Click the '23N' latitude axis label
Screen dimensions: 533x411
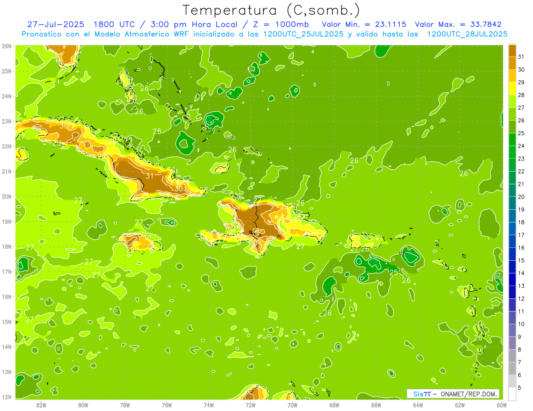[6, 121]
